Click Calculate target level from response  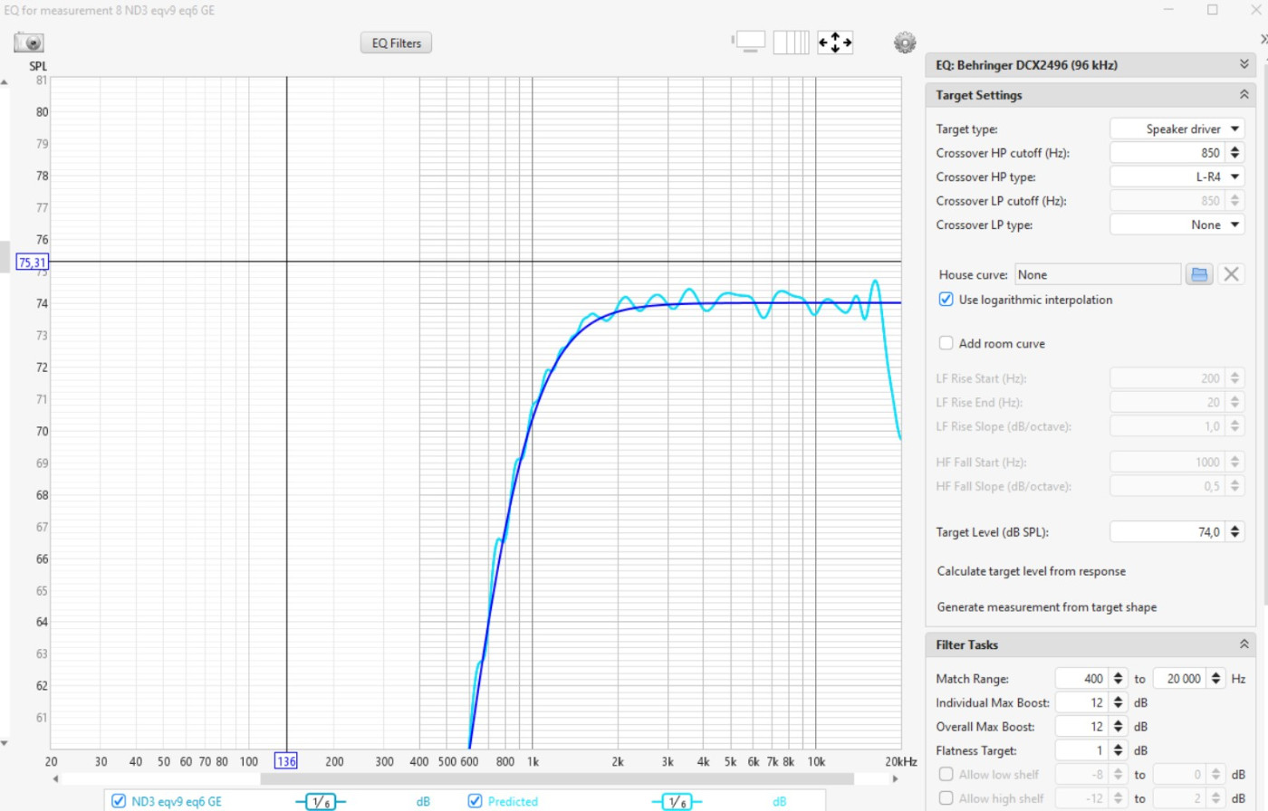[x=1031, y=571]
